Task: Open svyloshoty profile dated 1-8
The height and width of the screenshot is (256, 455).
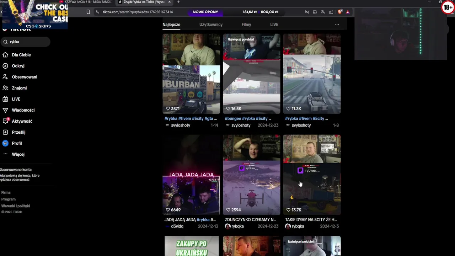Action: click(x=301, y=125)
